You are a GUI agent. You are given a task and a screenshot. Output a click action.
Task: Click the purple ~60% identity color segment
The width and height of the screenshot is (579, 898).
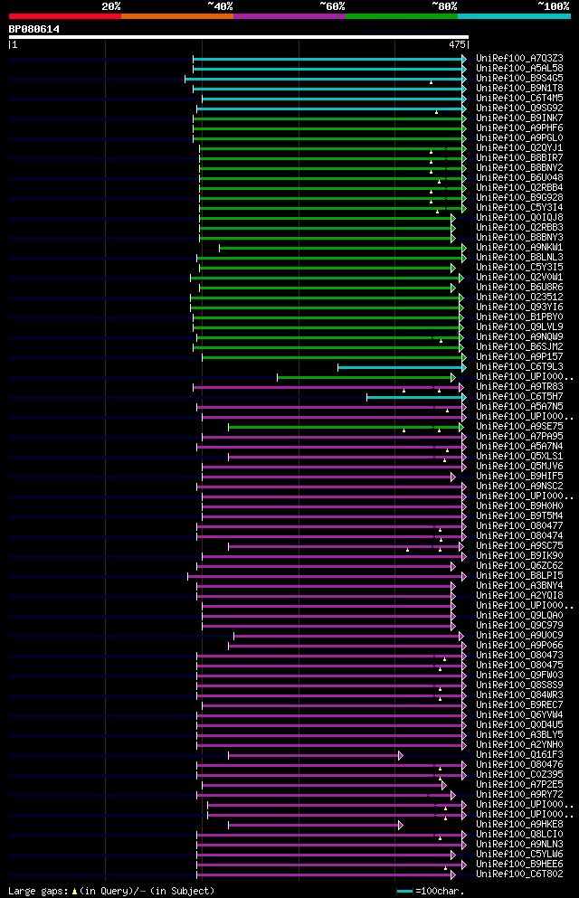(x=289, y=16)
